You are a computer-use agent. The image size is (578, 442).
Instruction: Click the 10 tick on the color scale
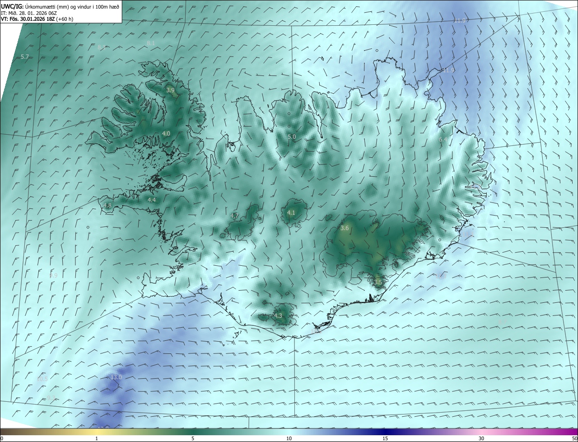click(289, 438)
